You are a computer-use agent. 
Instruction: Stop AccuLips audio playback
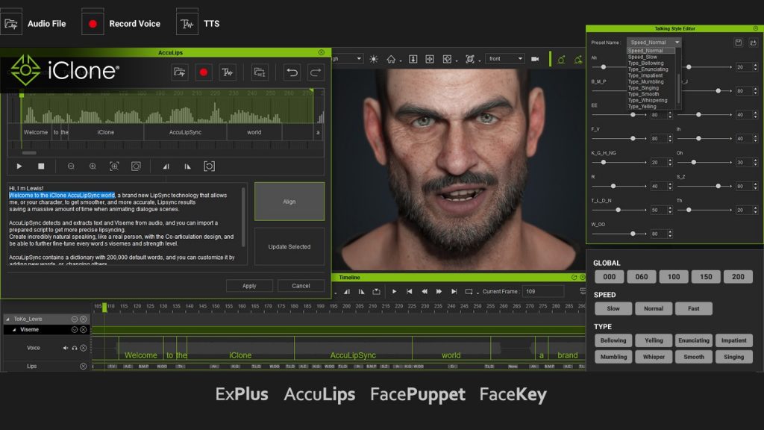tap(42, 166)
